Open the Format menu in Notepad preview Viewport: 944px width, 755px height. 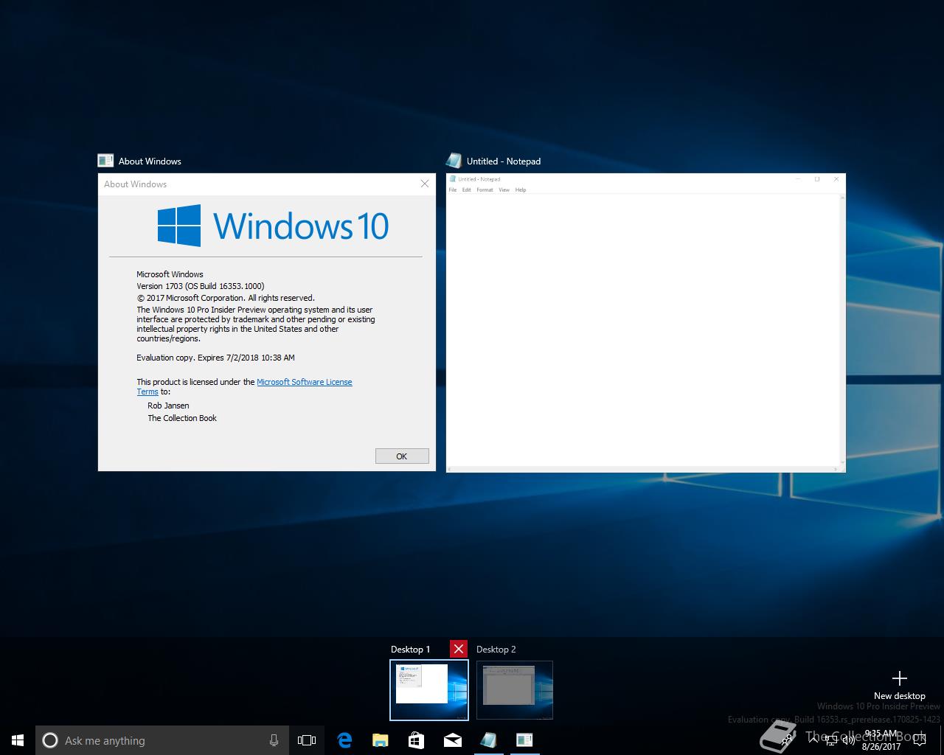click(485, 189)
